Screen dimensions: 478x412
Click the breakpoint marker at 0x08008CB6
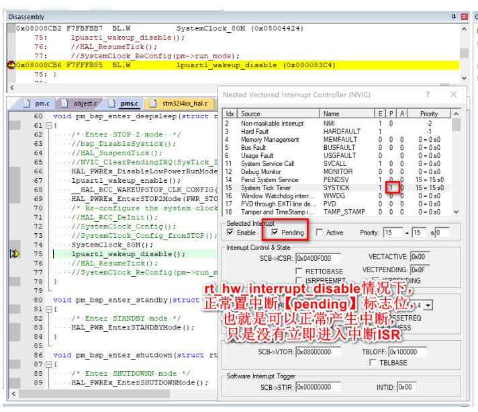pos(11,65)
